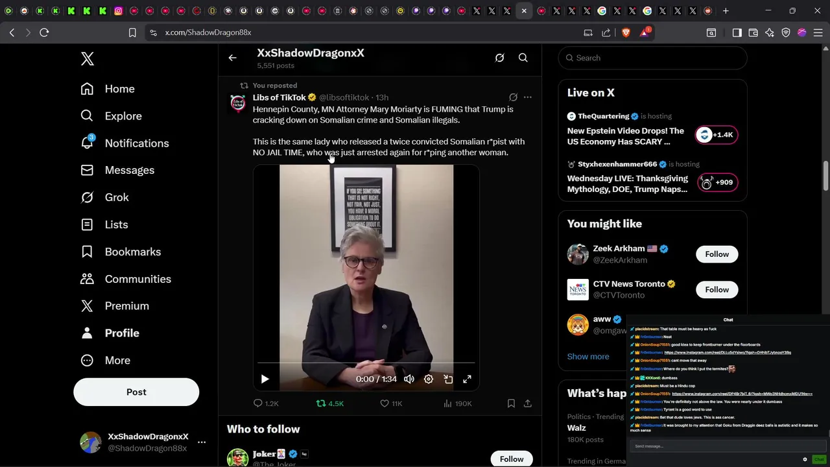The image size is (830, 467).
Task: Click page scrollbar thumb
Action: (826, 177)
